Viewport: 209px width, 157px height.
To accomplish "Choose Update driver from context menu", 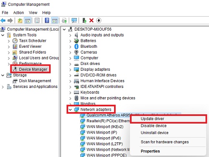I will (x=168, y=119).
